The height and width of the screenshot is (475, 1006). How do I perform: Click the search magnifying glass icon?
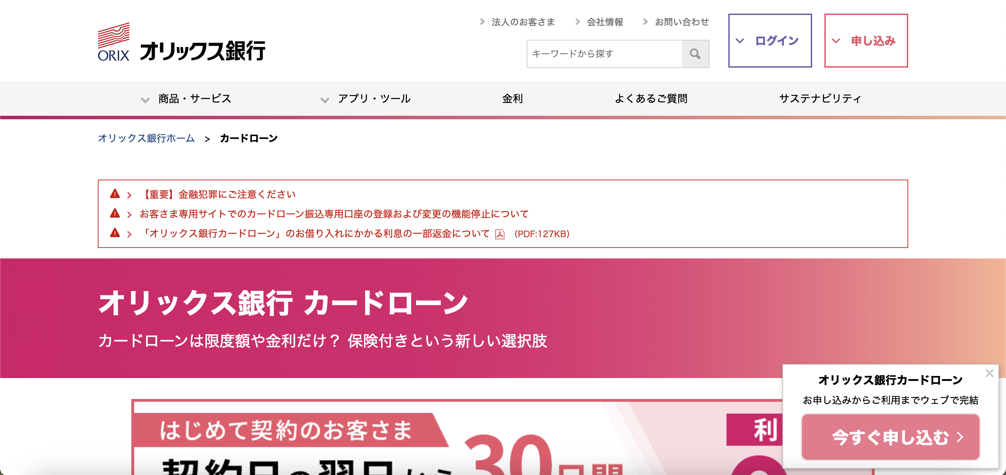[695, 54]
